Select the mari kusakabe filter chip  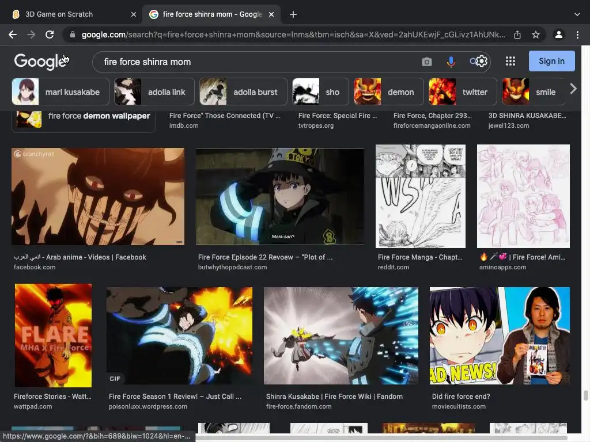(x=60, y=92)
